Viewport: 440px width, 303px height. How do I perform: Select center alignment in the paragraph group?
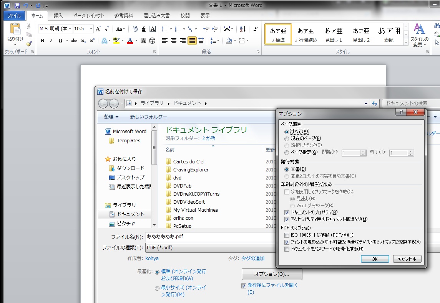[x=174, y=41]
